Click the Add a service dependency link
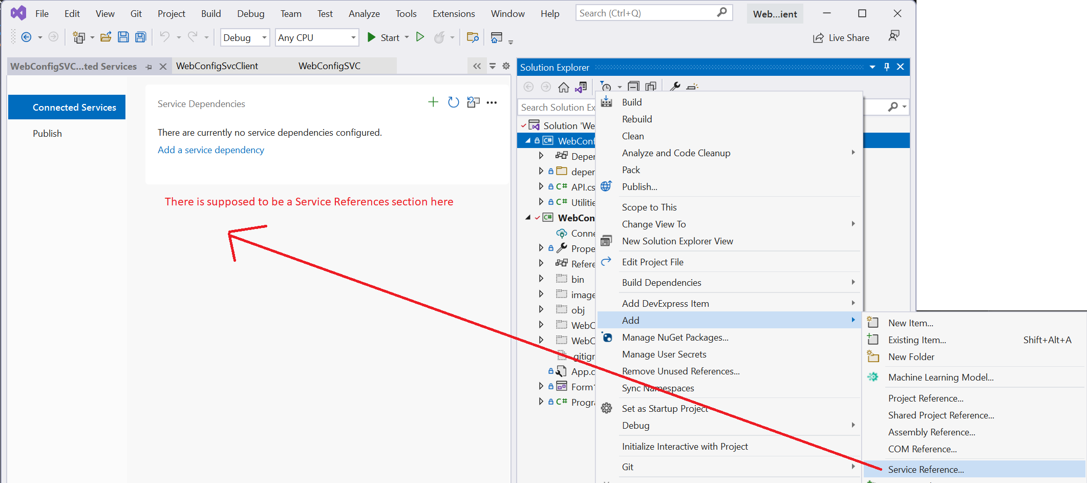The image size is (1087, 483). (211, 150)
